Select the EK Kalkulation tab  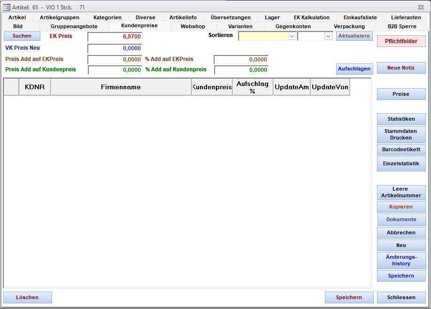[311, 17]
